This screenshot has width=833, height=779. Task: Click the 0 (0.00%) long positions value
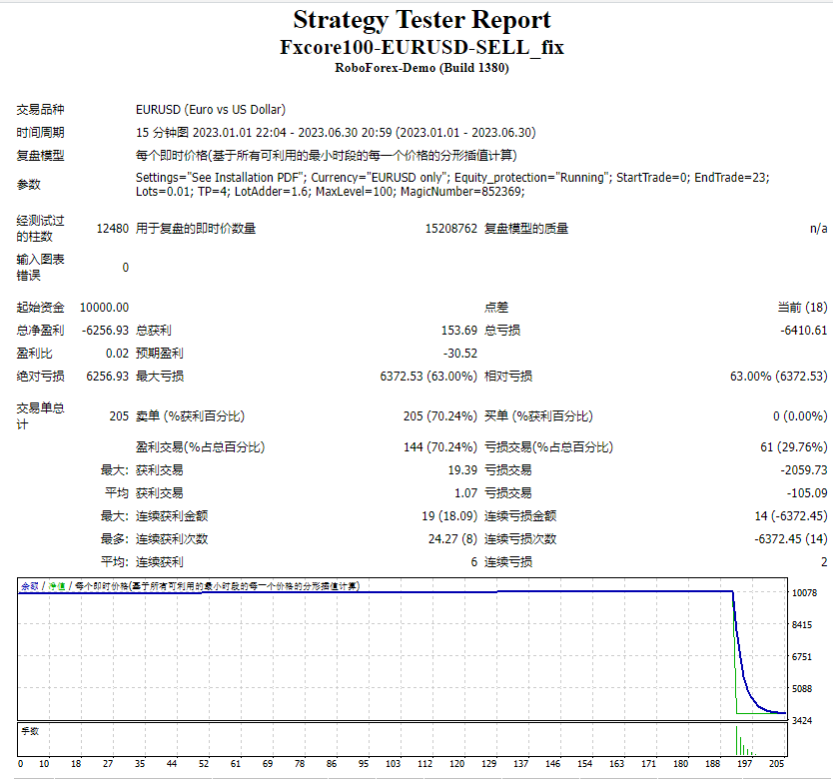pyautogui.click(x=800, y=416)
